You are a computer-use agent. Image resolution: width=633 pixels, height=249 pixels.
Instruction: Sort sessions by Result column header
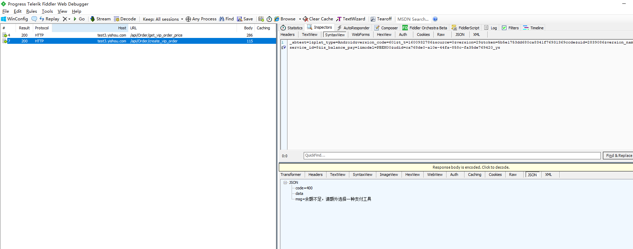(x=24, y=28)
